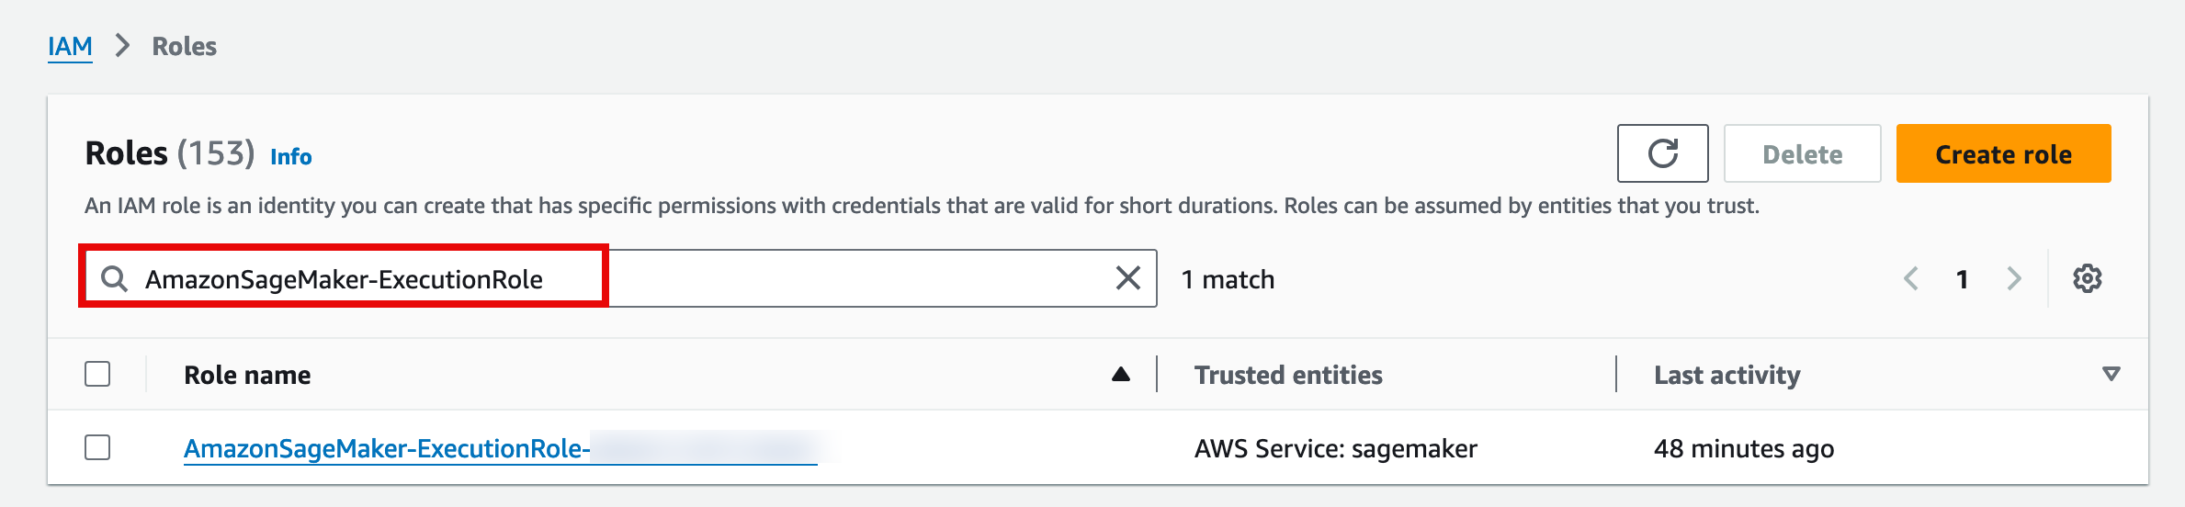
Task: Click the magnifying glass search icon
Action: 114,278
